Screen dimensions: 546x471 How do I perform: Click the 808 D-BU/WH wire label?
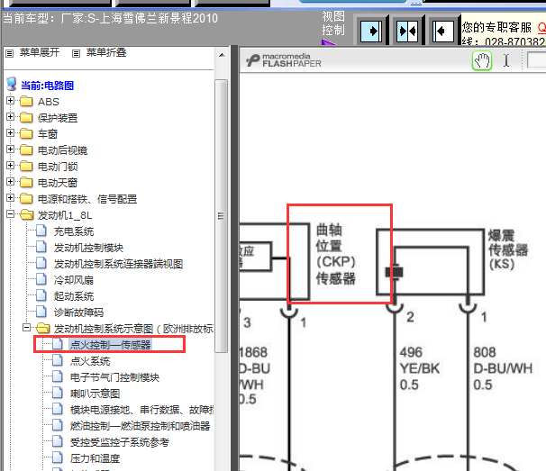pyautogui.click(x=503, y=368)
